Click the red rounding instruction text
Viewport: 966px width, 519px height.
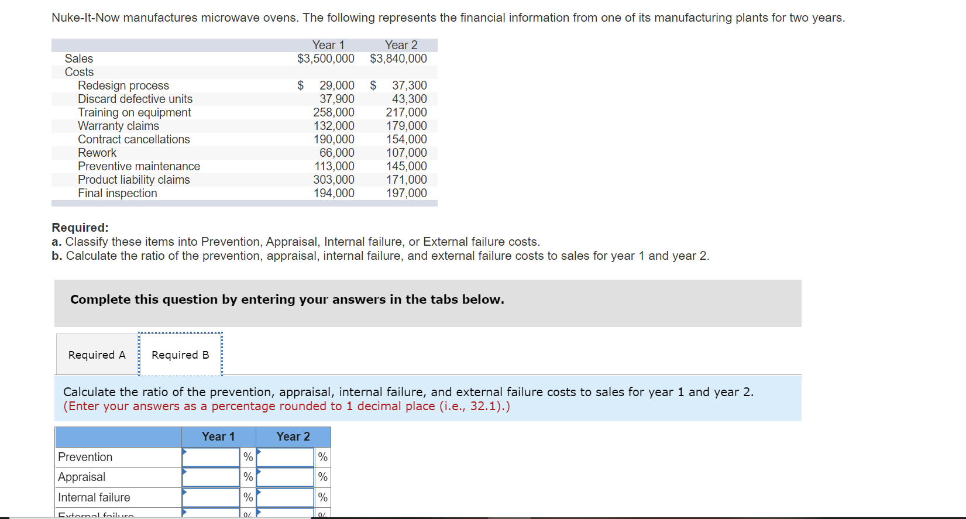287,406
